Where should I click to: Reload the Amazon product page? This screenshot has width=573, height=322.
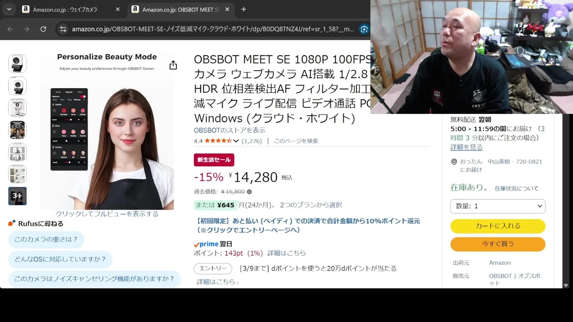pyautogui.click(x=43, y=29)
